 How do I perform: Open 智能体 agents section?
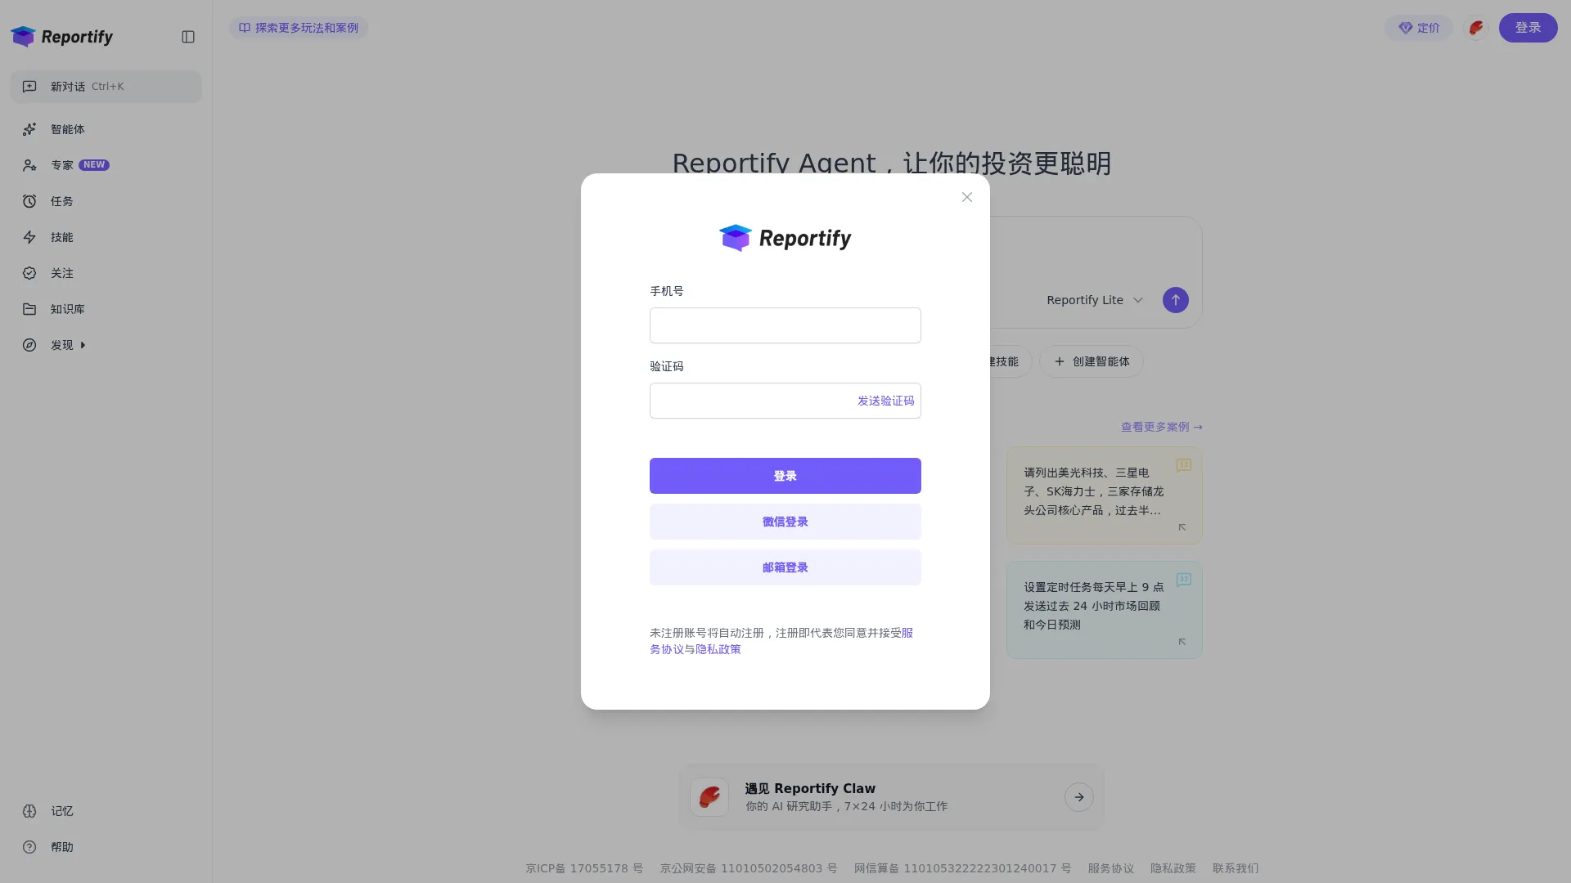[106, 129]
